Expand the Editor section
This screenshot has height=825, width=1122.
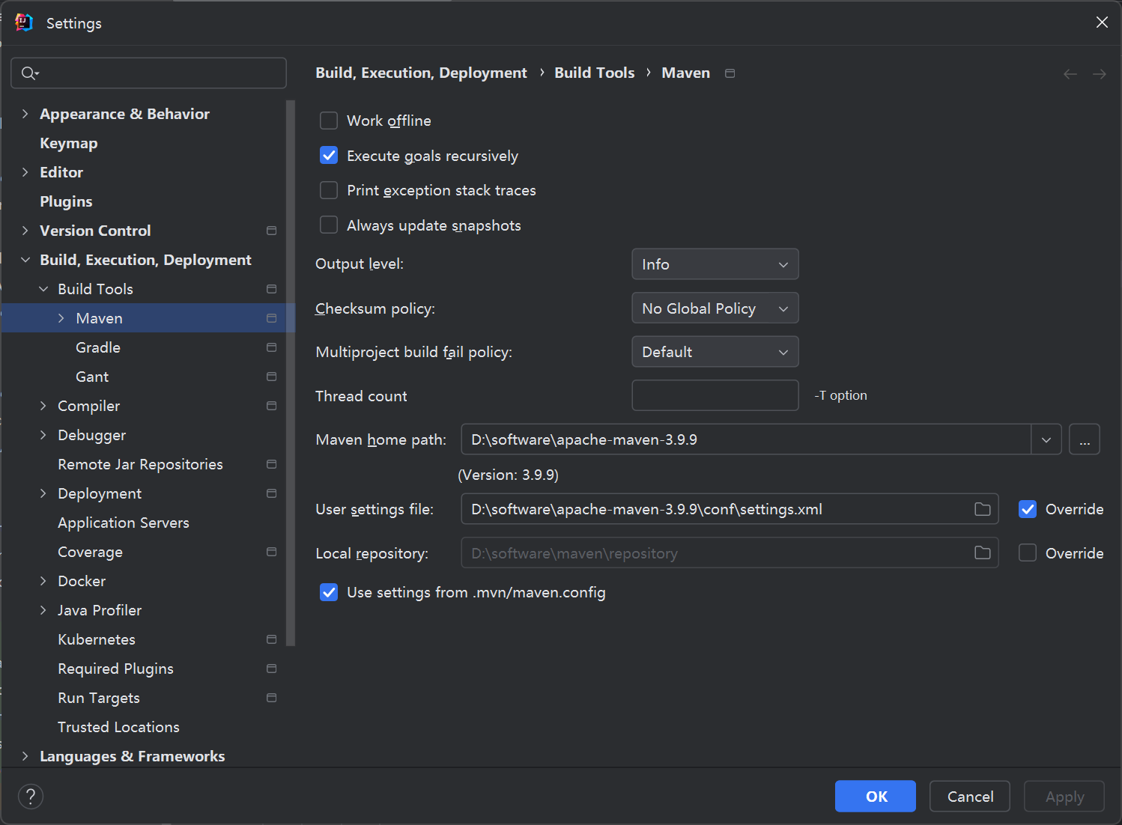click(25, 172)
